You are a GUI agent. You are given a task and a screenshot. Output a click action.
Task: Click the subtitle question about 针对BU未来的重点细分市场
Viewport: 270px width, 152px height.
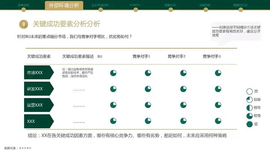[x=74, y=36]
